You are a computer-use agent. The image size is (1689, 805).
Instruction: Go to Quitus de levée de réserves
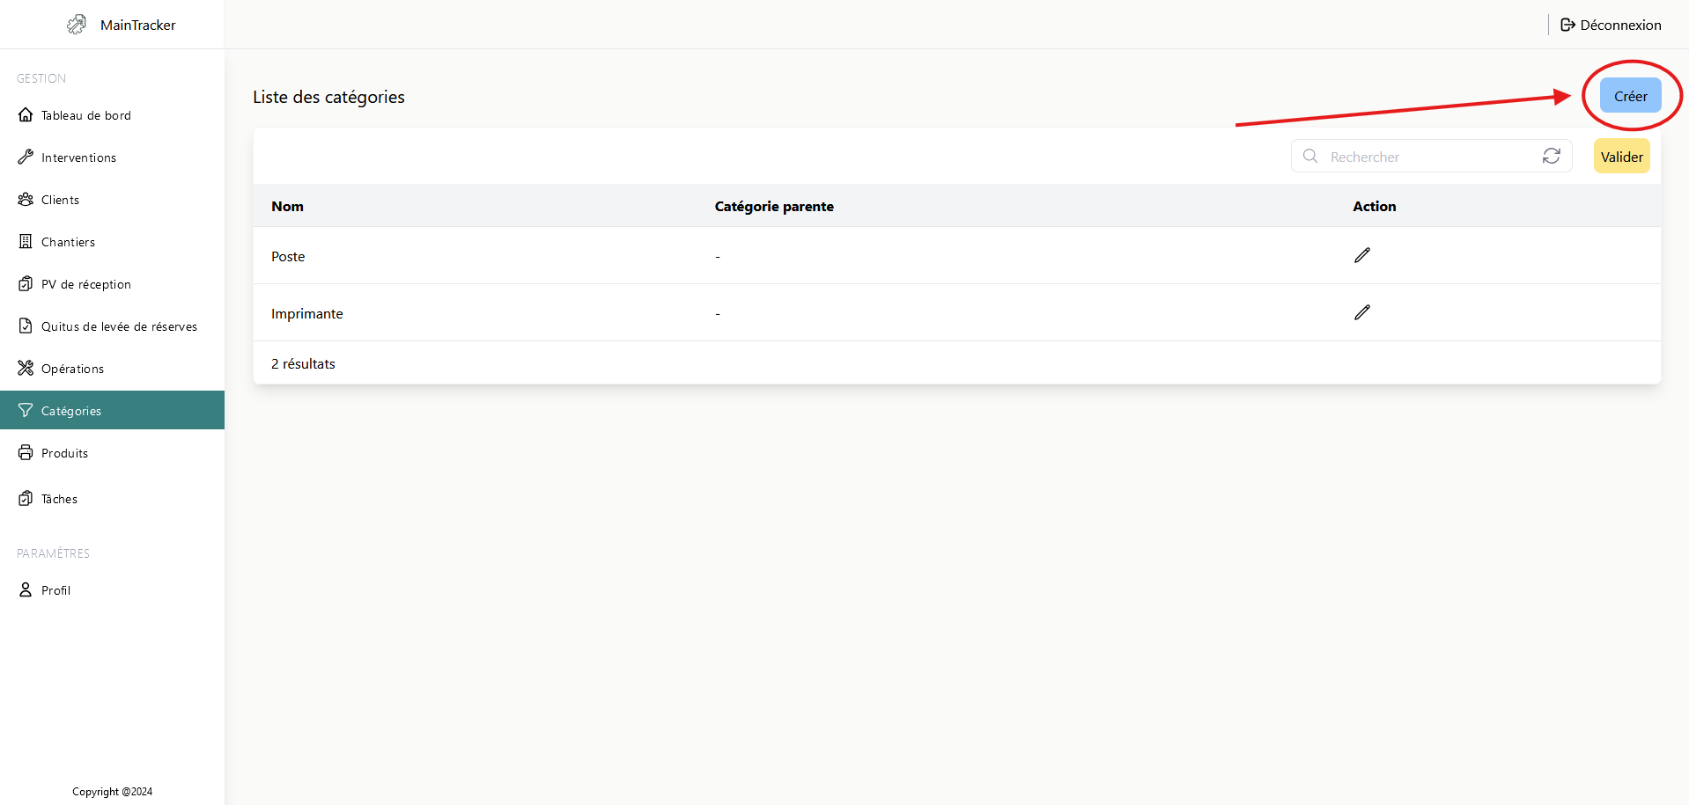pyautogui.click(x=119, y=326)
